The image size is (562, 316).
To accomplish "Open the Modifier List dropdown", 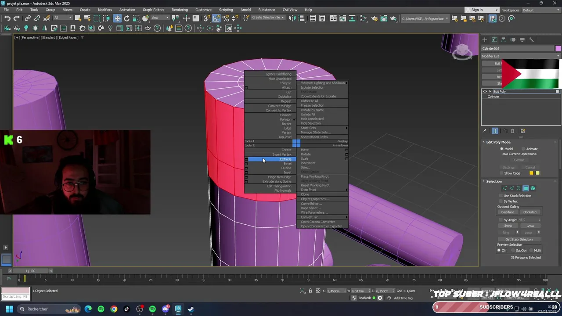I will [x=521, y=56].
